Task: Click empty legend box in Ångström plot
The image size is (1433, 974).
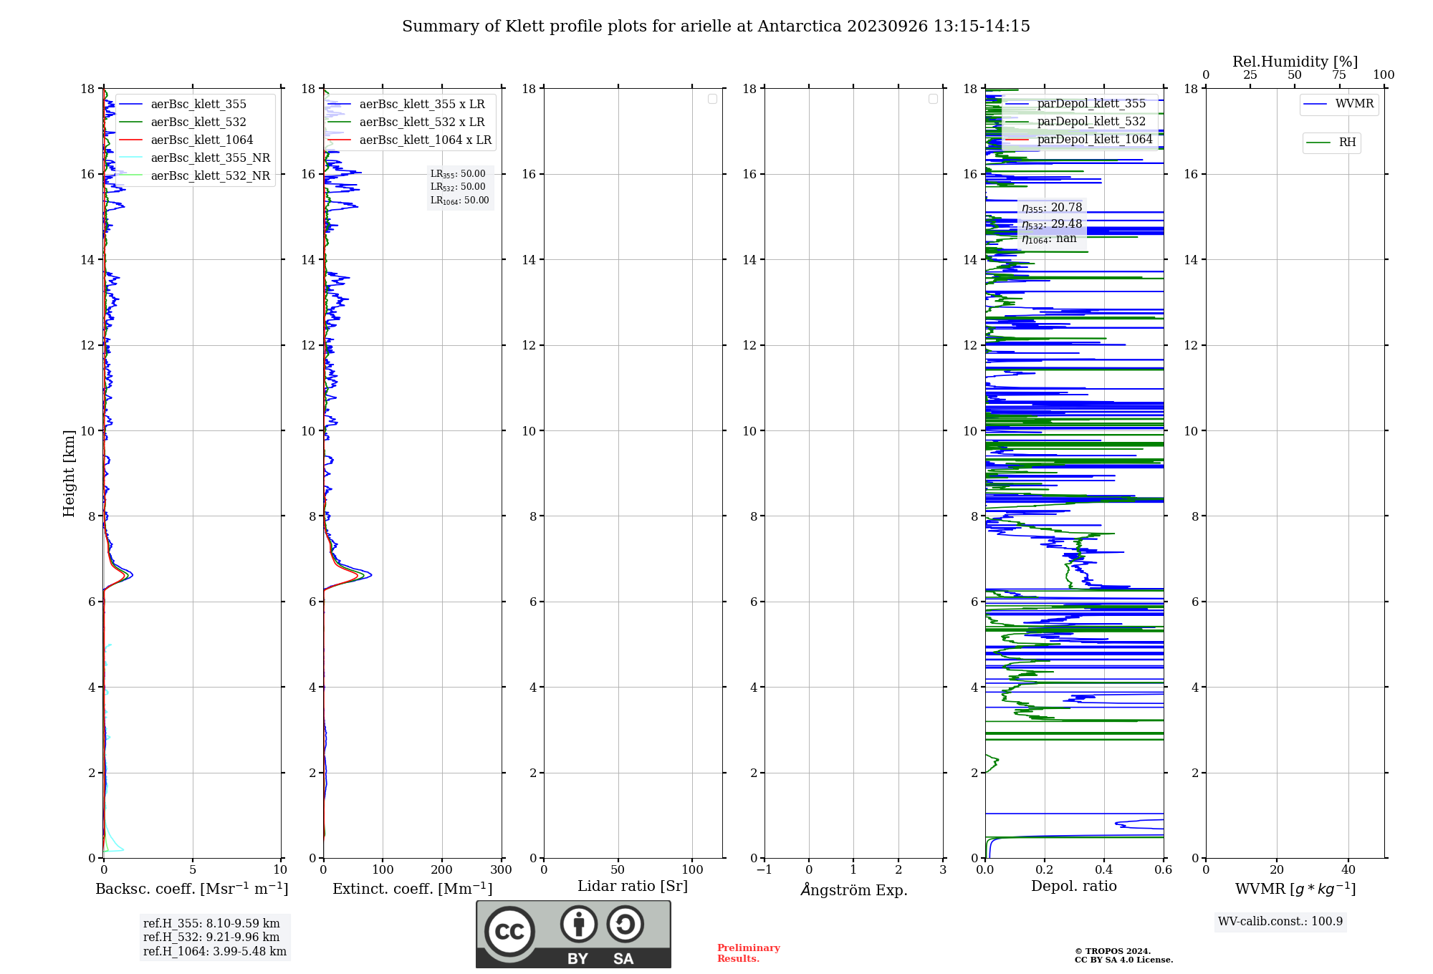Action: (x=933, y=99)
